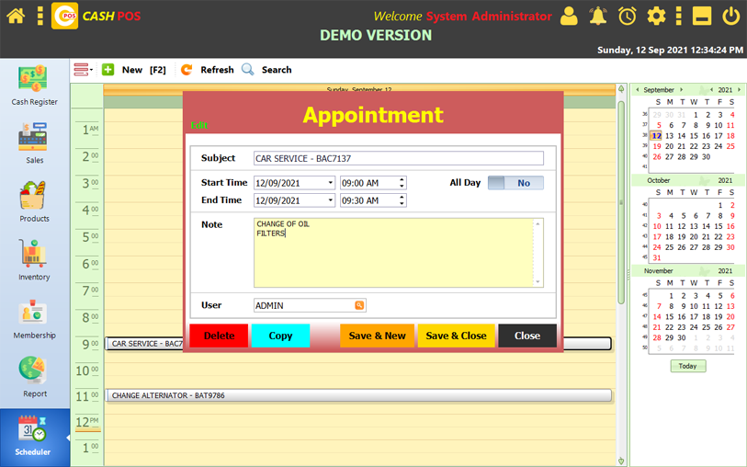Click the power off icon
Viewport: 747px width, 467px height.
coord(730,16)
